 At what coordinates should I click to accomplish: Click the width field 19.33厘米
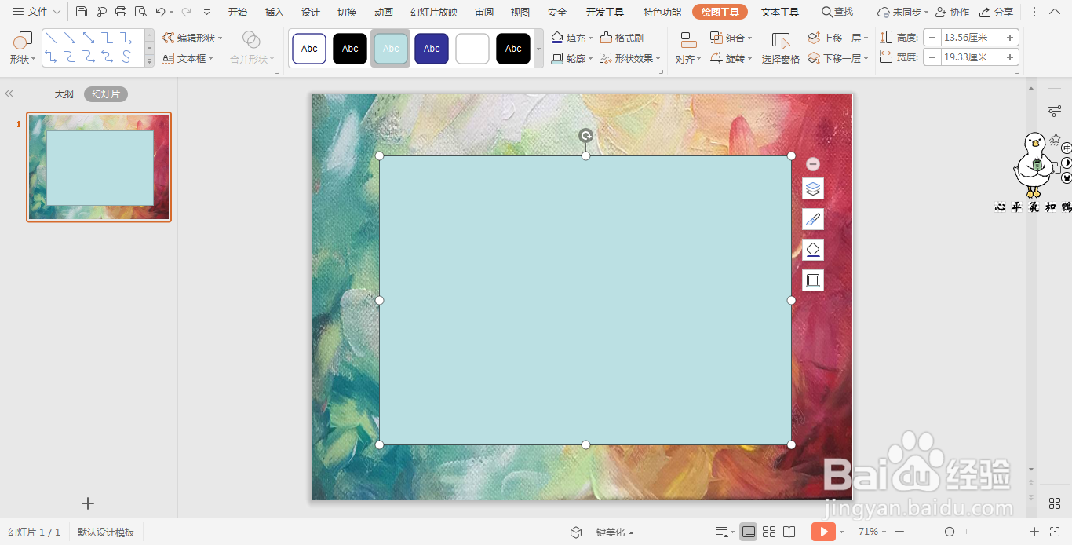pyautogui.click(x=971, y=57)
